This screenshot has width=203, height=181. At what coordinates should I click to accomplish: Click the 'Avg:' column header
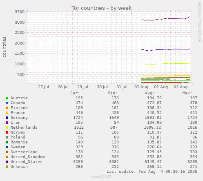pyautogui.click(x=150, y=93)
